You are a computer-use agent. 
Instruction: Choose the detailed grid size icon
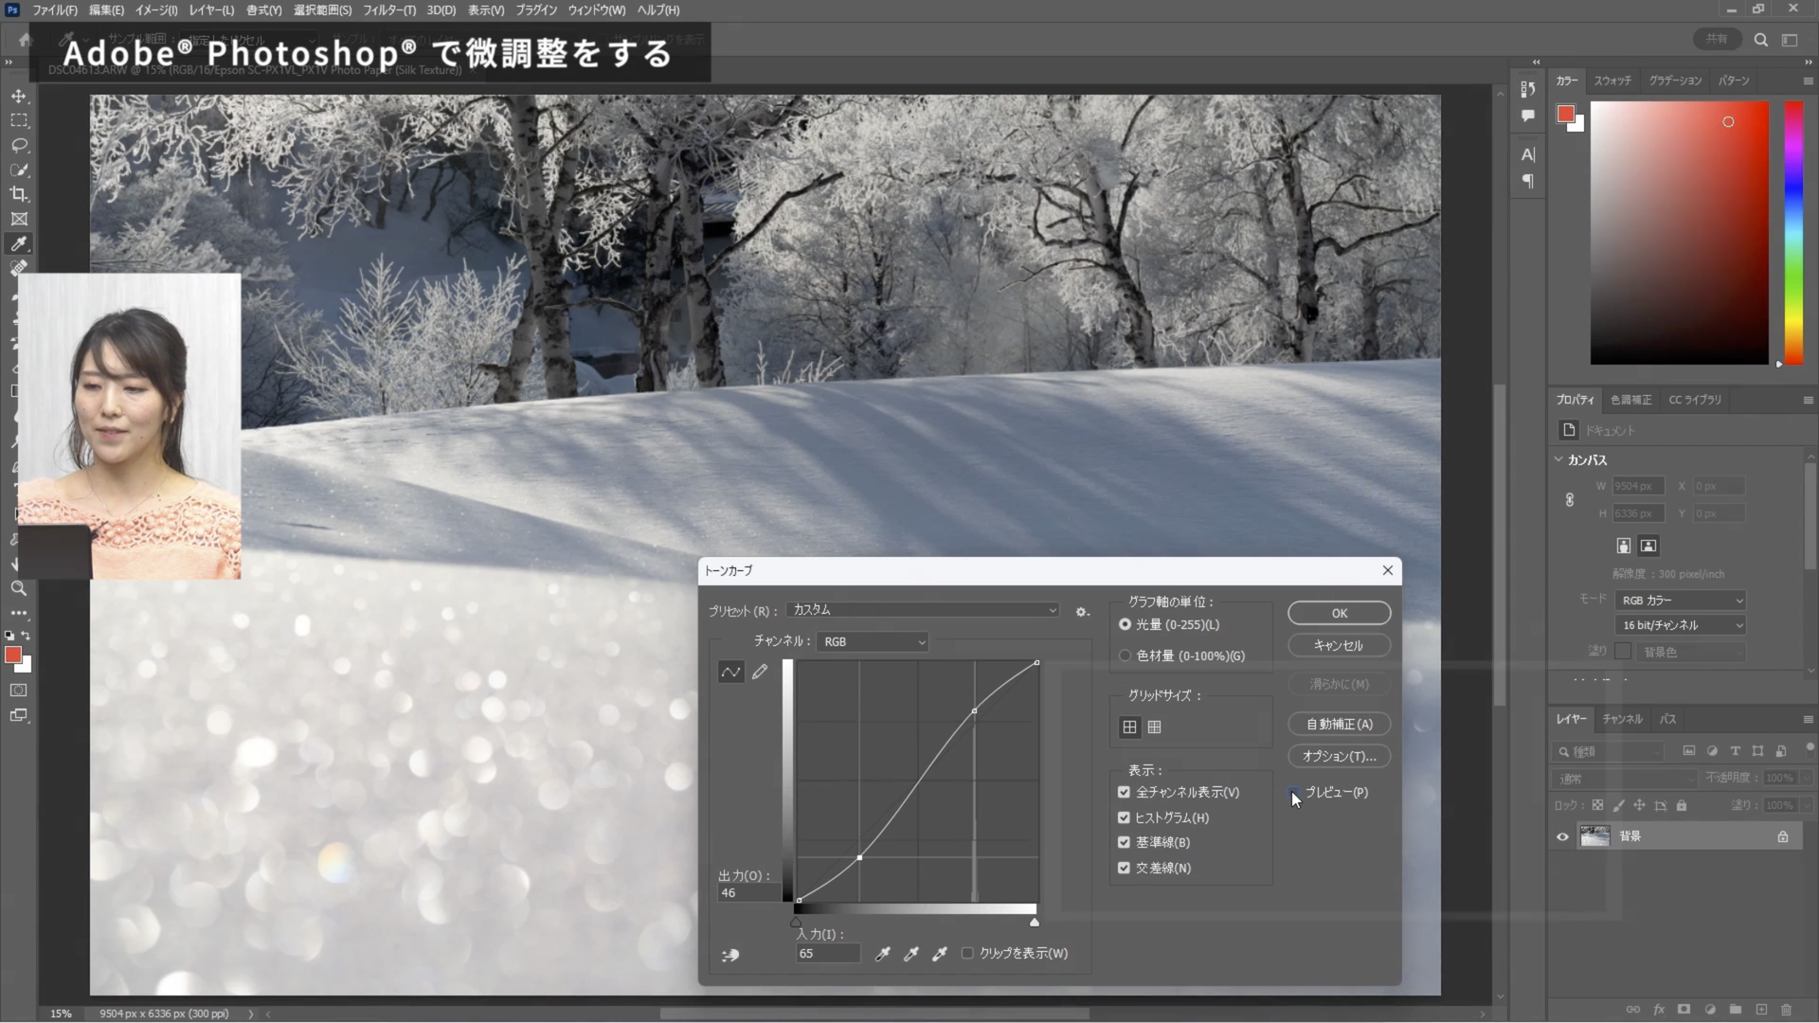(1154, 727)
